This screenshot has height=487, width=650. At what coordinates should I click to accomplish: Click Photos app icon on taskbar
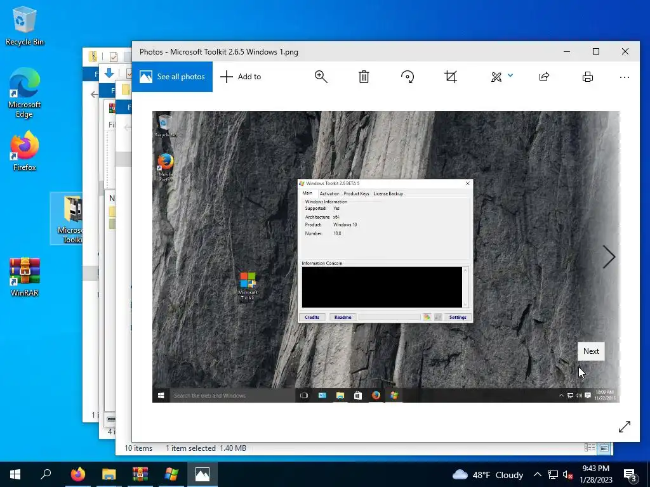(x=202, y=474)
